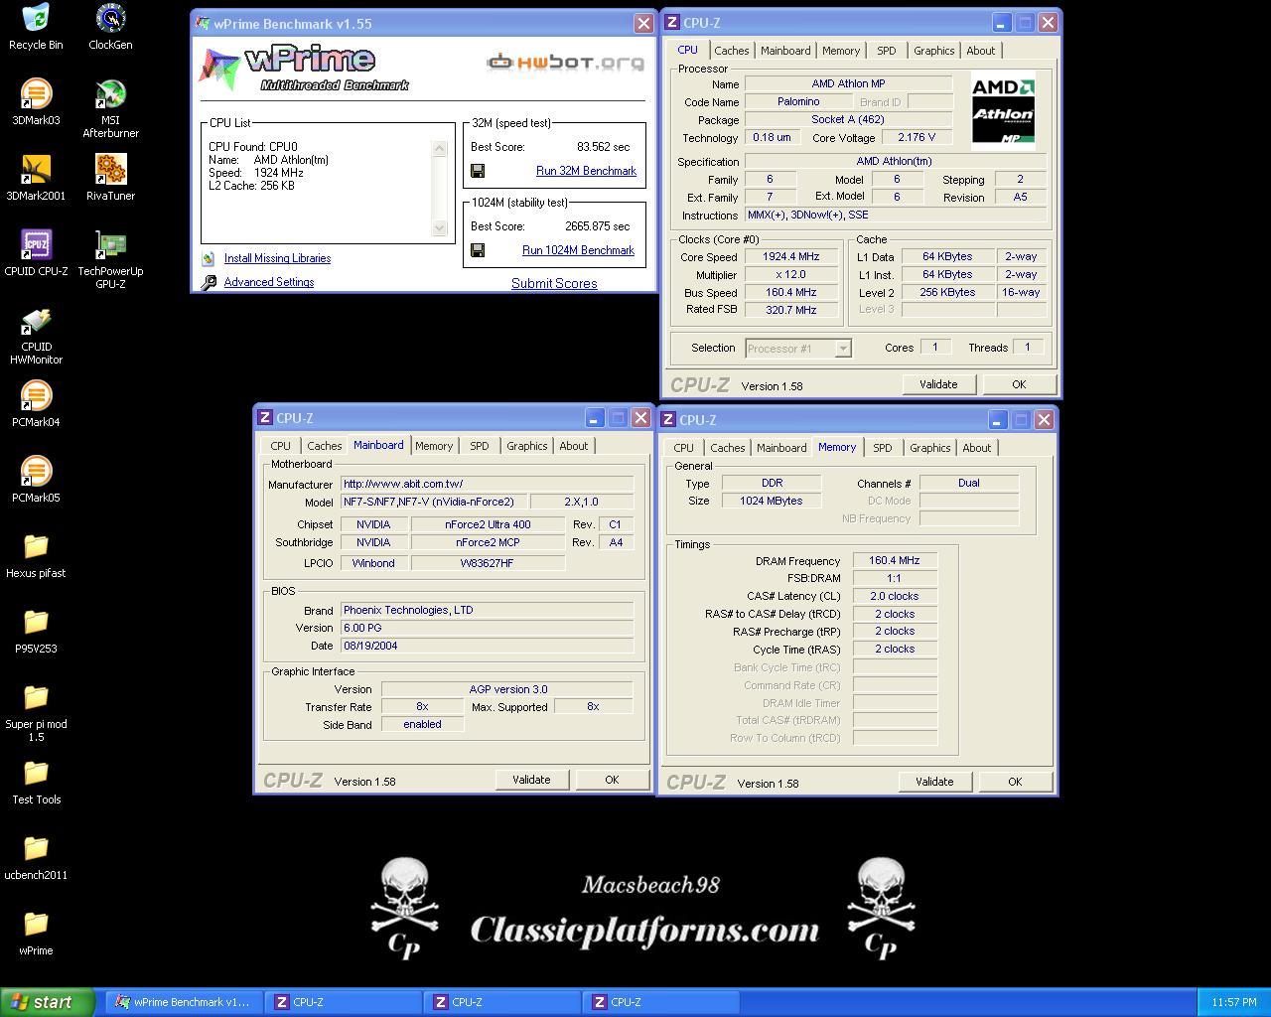Click the Code Name value Palomino
This screenshot has height=1017, width=1271.
(798, 101)
